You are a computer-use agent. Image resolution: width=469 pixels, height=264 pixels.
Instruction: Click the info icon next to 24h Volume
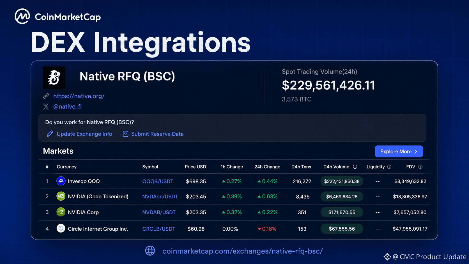pos(355,167)
